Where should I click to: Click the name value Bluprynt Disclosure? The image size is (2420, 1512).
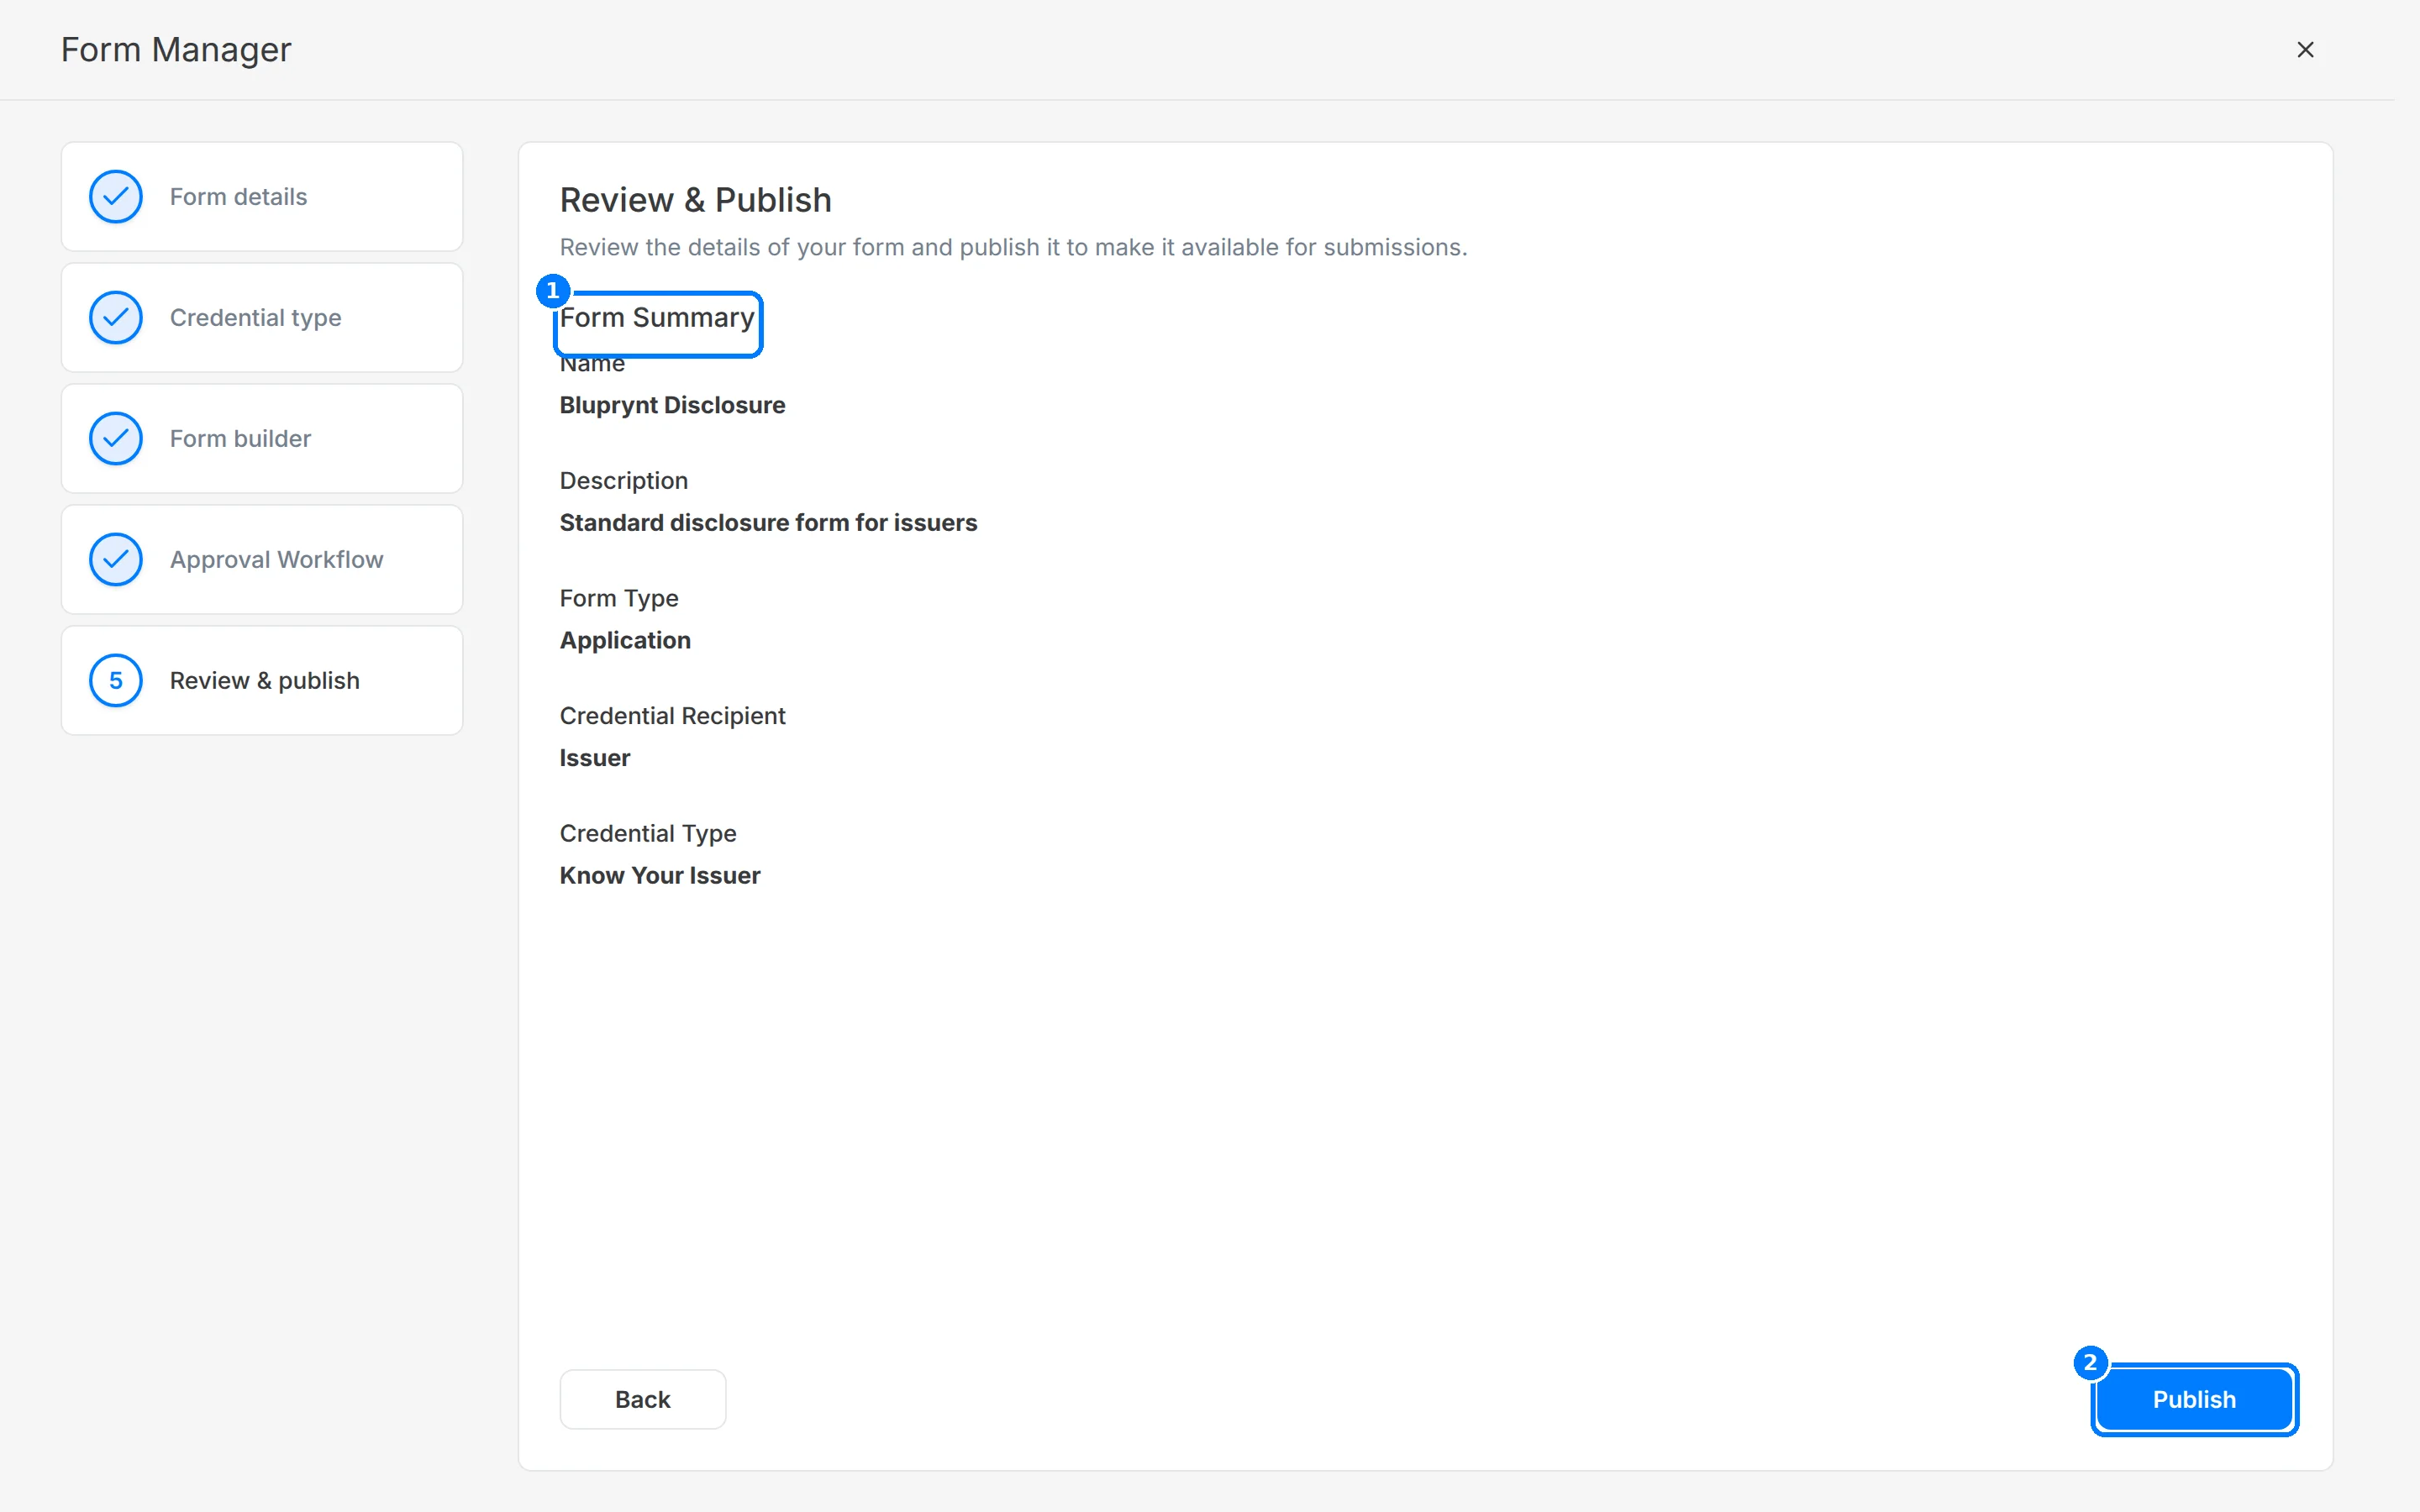pyautogui.click(x=672, y=405)
